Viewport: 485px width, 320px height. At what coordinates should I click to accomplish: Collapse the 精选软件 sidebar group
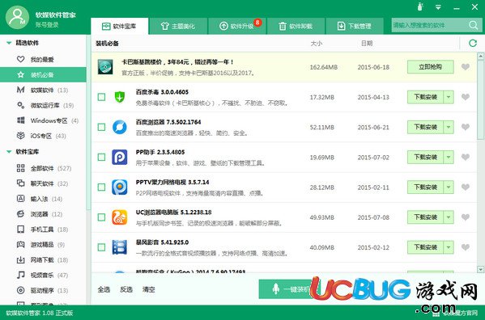(9, 43)
